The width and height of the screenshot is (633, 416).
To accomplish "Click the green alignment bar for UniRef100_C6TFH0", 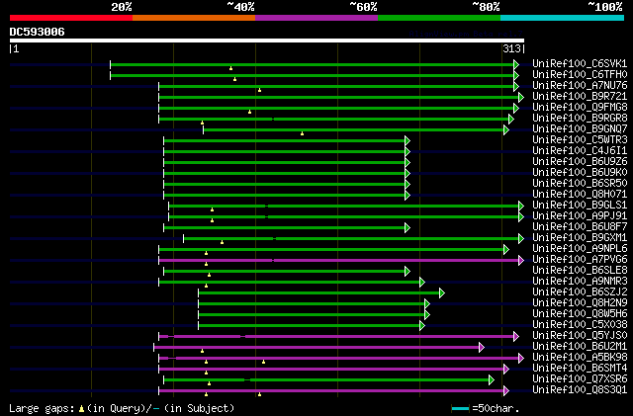I will 313,75.
